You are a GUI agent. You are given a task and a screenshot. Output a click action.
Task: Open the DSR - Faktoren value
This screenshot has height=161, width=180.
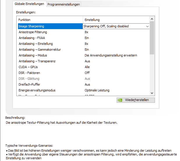(x=87, y=73)
